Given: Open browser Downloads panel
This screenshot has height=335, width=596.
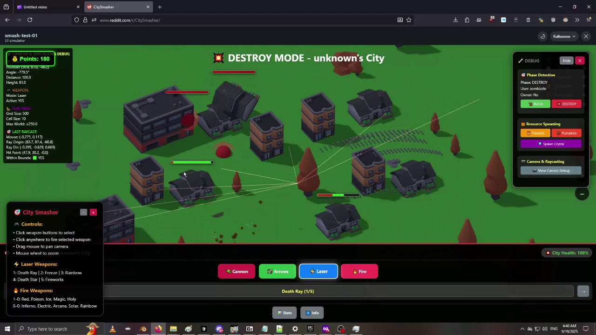Looking at the screenshot, I should tap(455, 20).
